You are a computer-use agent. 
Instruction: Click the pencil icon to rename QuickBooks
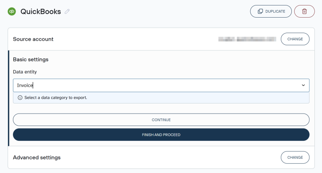67,11
